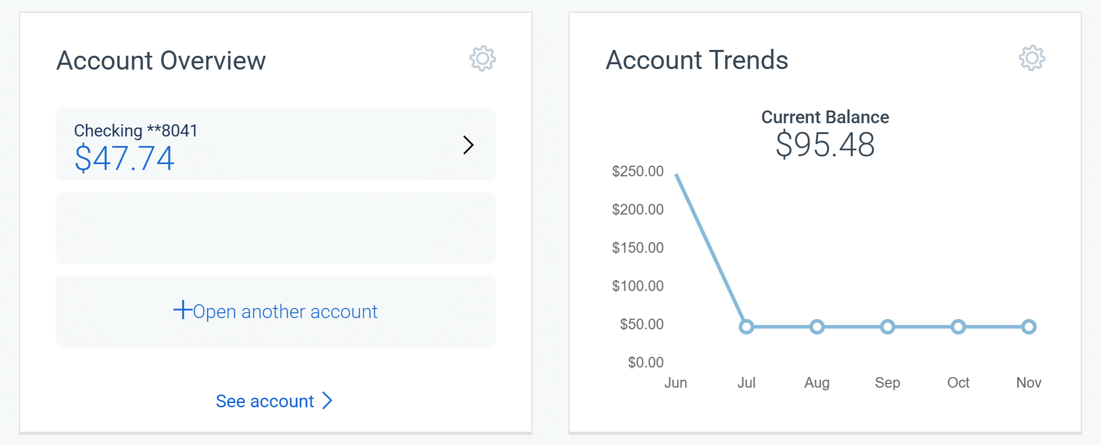Viewport: 1101px width, 445px height.
Task: Select the July data point on the trend line
Action: pos(746,327)
